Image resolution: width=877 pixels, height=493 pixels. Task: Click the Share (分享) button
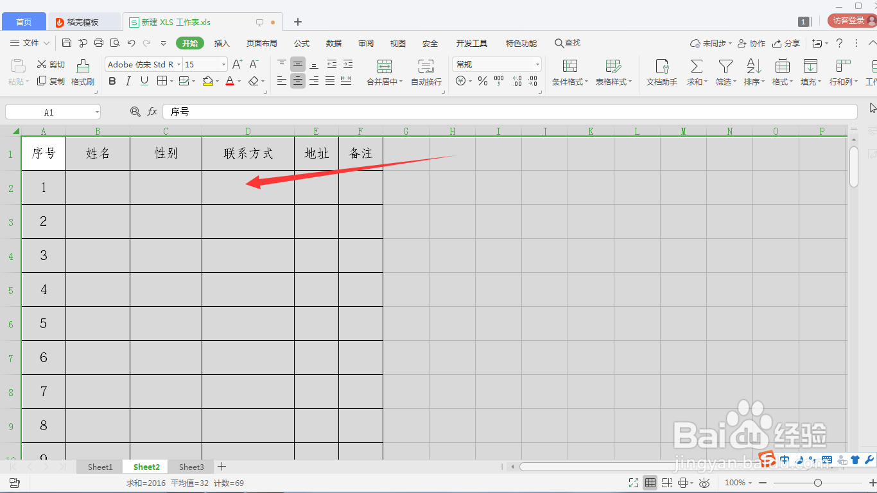(x=786, y=43)
